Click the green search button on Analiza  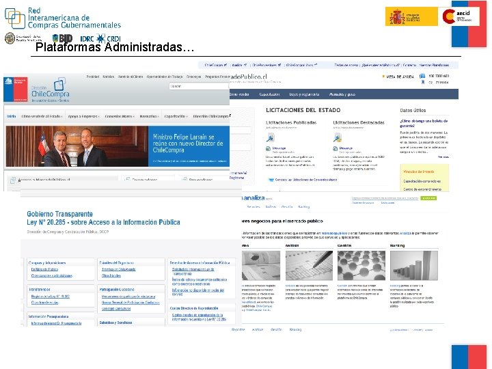pos(428,198)
